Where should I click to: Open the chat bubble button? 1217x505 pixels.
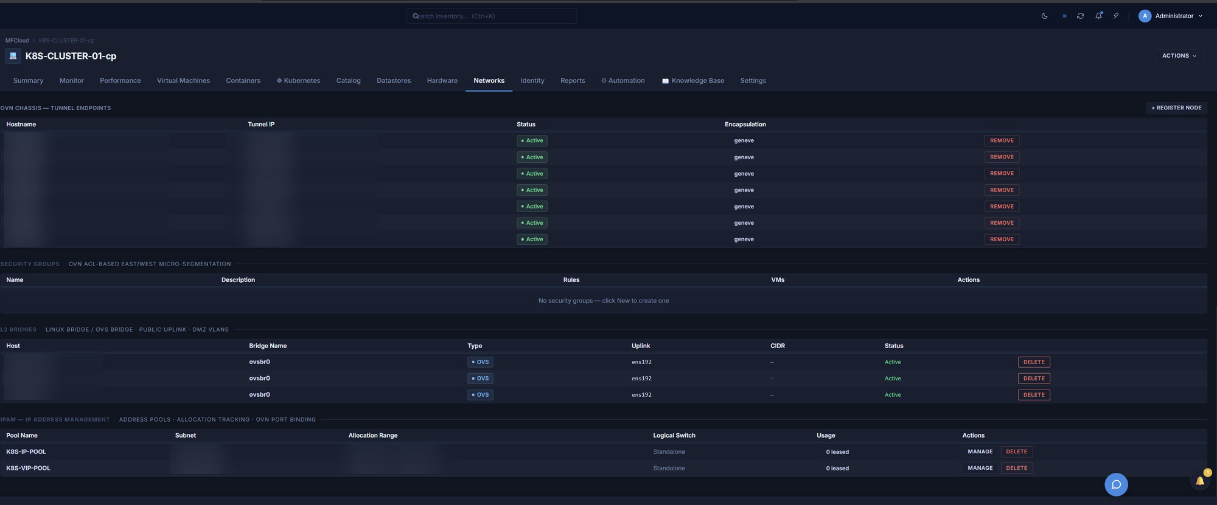1116,484
